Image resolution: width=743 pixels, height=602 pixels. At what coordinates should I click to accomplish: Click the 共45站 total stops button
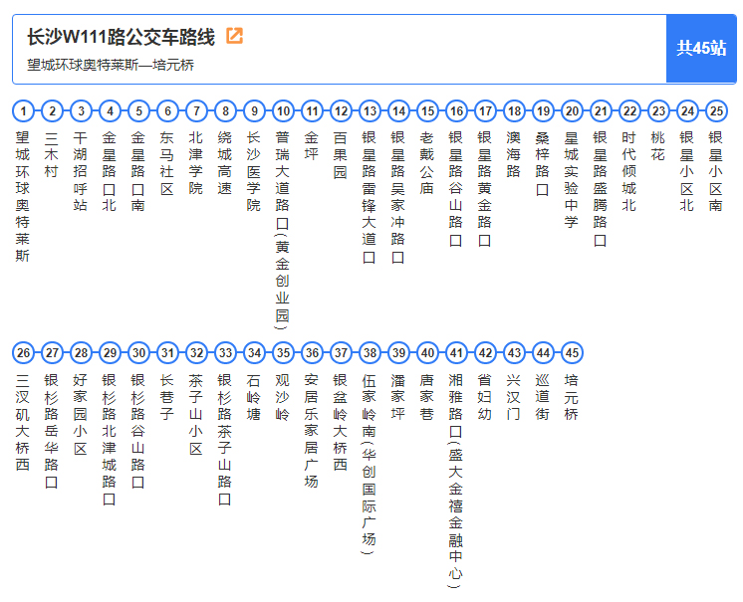(x=701, y=48)
